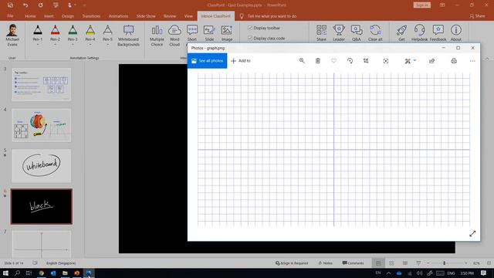494x278 pixels.
Task: Select slide 4 thumbnail with colorful diagram
Action: click(41, 125)
